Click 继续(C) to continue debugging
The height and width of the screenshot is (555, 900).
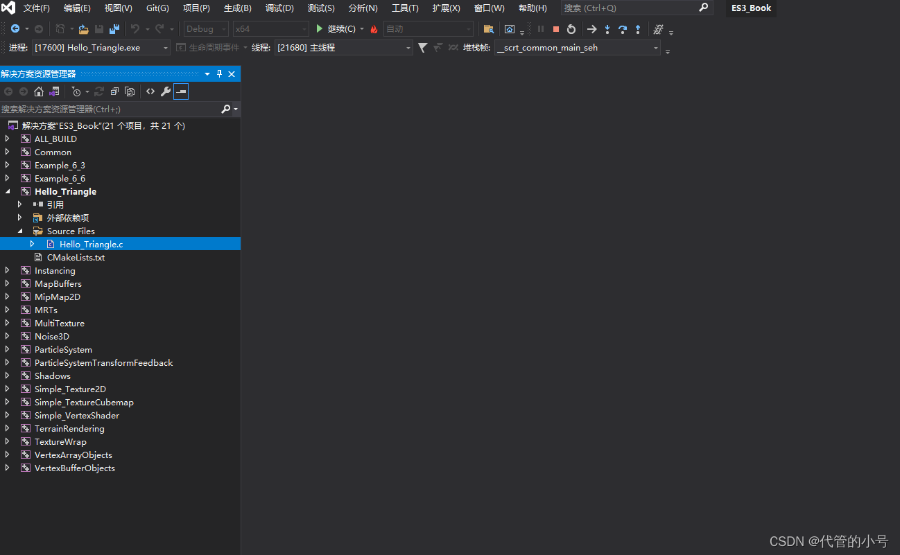point(339,29)
